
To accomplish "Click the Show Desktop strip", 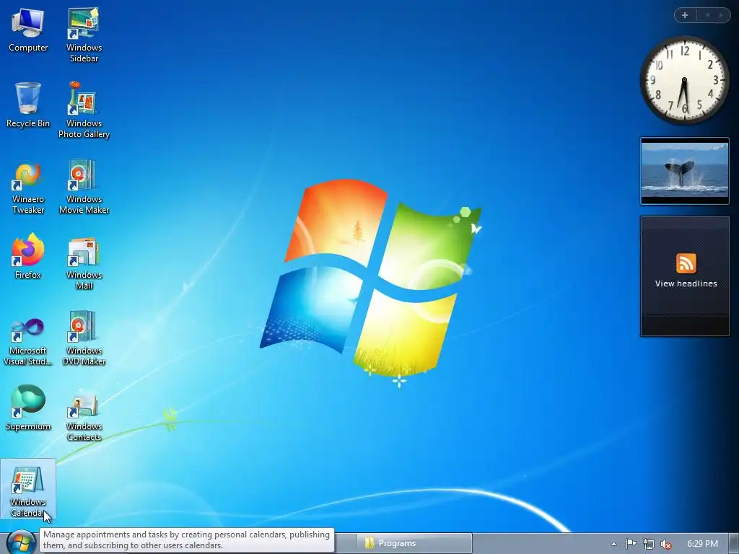I will pos(734,543).
